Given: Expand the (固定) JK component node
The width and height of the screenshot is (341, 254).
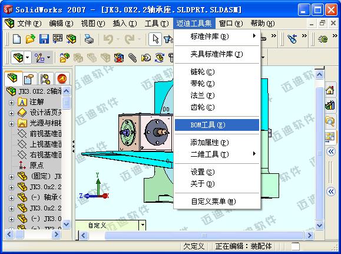Looking at the screenshot, I should 11,177.
